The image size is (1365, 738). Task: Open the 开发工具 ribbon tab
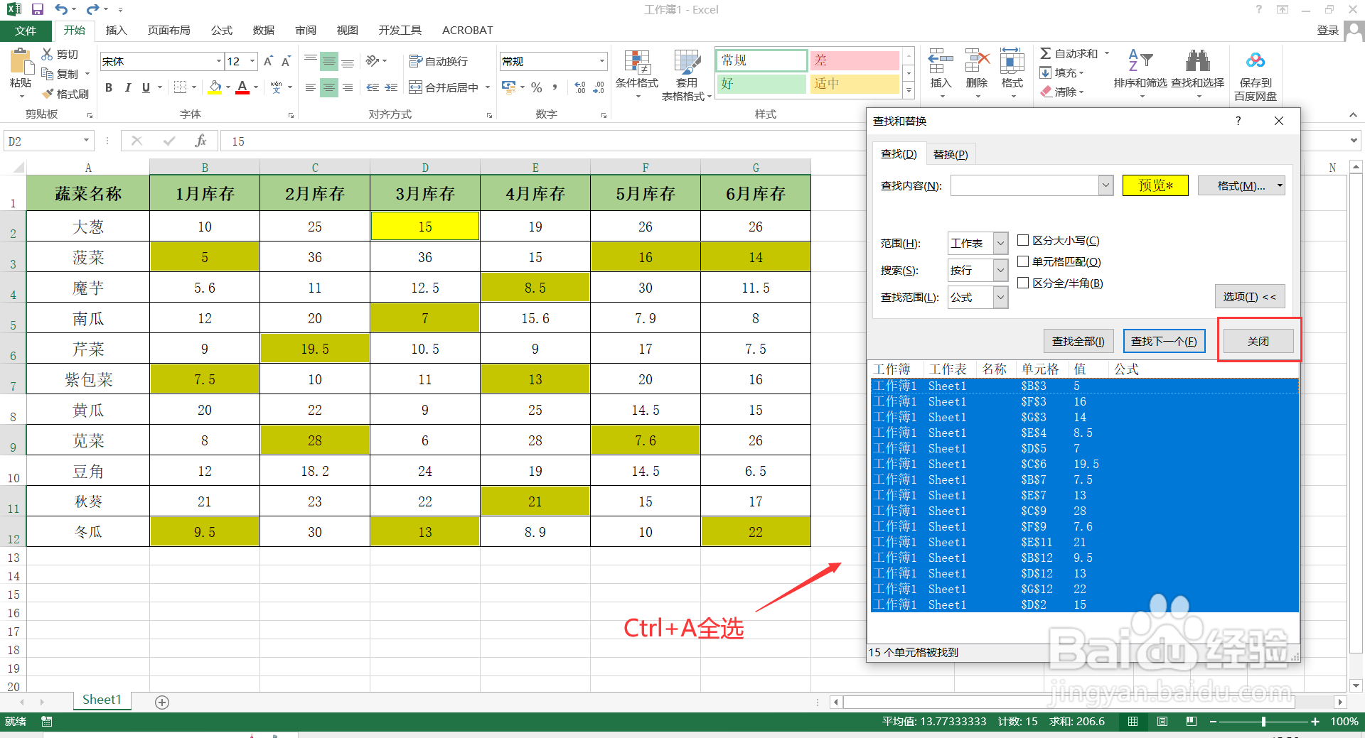400,30
